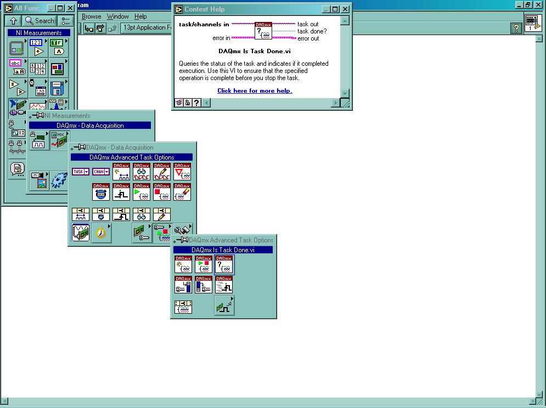546x408 pixels.
Task: Select the DAQmx Channel property node
Action: (81, 214)
